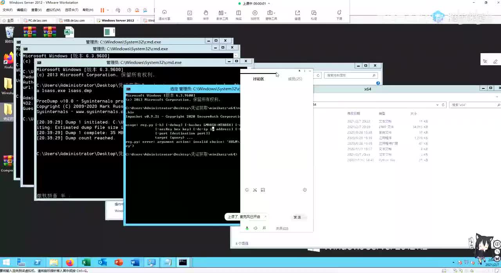The height and width of the screenshot is (273, 501).
Task: Open Word from the taskbar
Action: coord(135,262)
